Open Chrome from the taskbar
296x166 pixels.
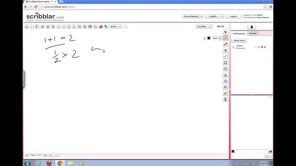(60, 163)
